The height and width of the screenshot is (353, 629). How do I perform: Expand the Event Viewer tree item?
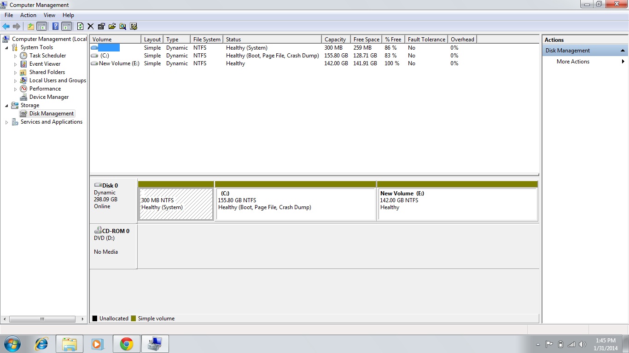(x=15, y=64)
